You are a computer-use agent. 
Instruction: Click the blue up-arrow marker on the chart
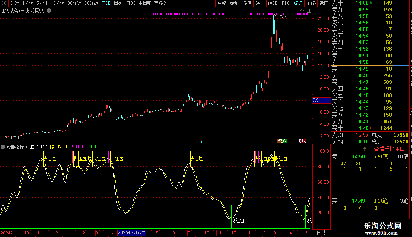point(202,141)
